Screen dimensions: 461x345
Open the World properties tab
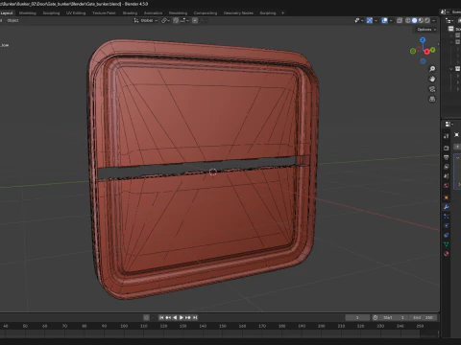(x=447, y=185)
